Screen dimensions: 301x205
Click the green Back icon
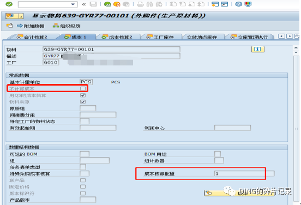pos(107,4)
